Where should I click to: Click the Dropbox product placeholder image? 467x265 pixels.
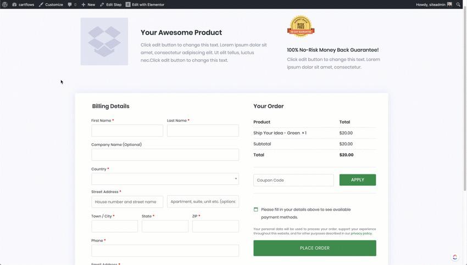click(x=104, y=42)
